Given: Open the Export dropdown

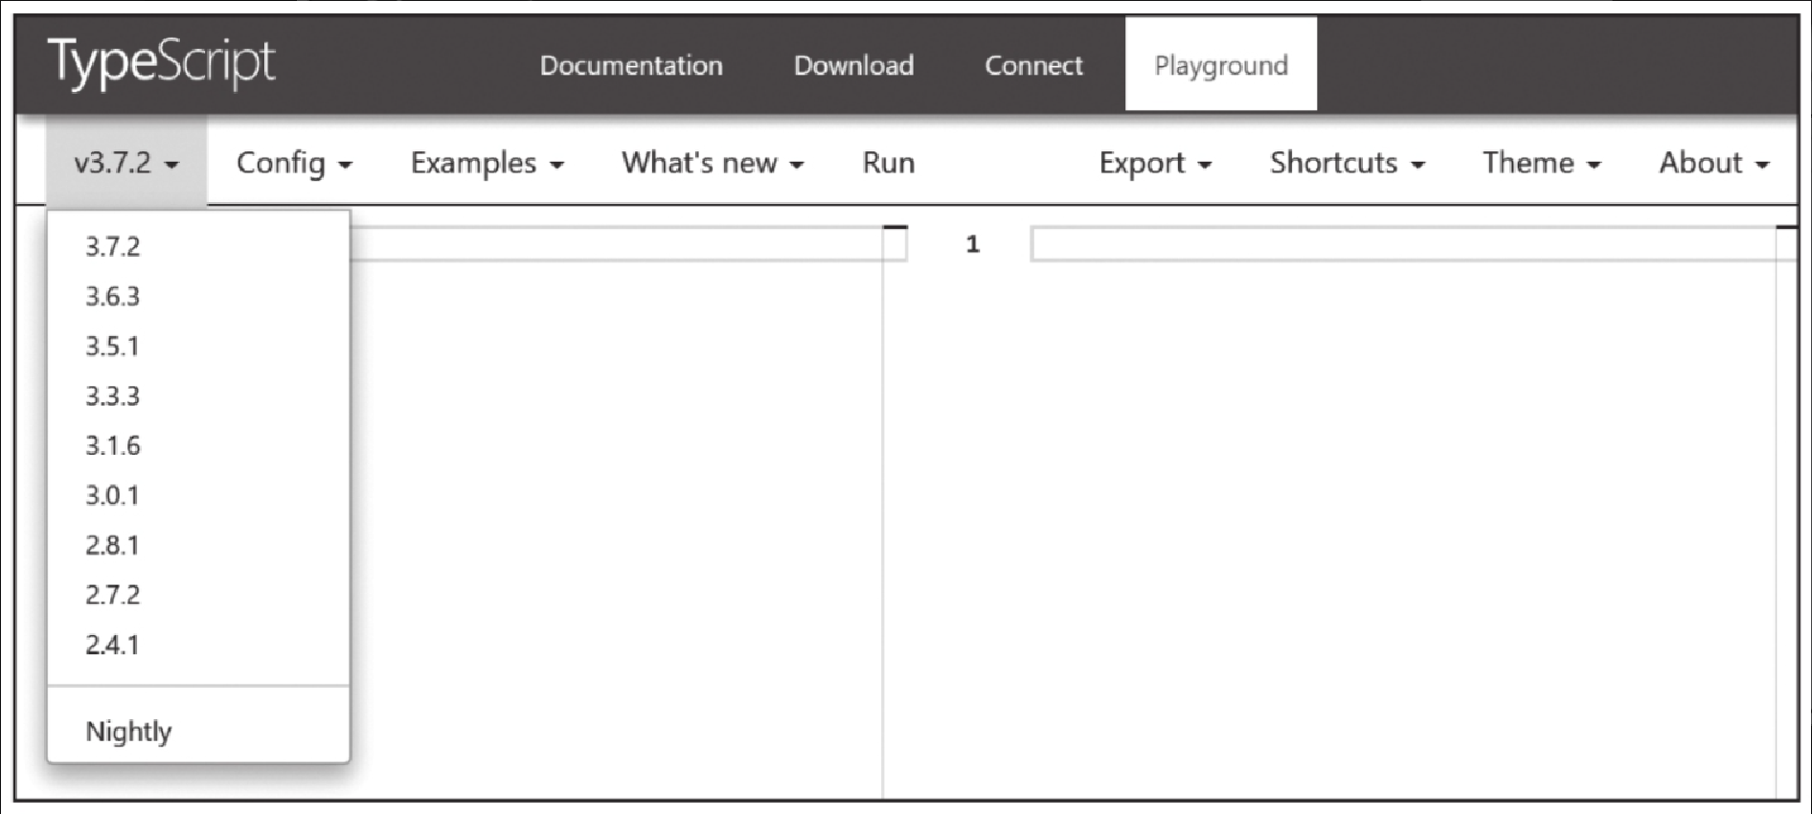Looking at the screenshot, I should (1155, 163).
